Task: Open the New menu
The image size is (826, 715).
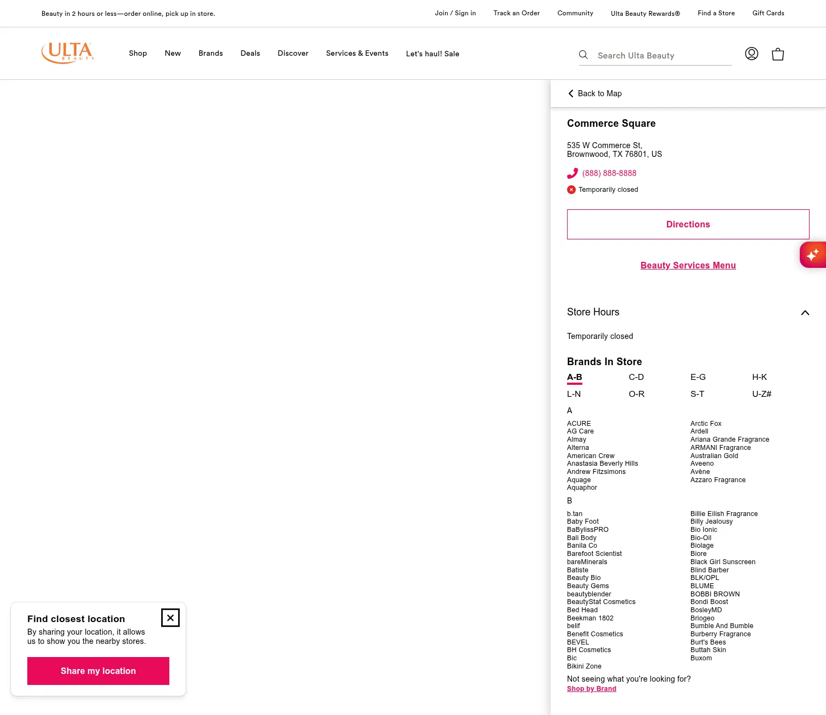Action: pos(173,54)
